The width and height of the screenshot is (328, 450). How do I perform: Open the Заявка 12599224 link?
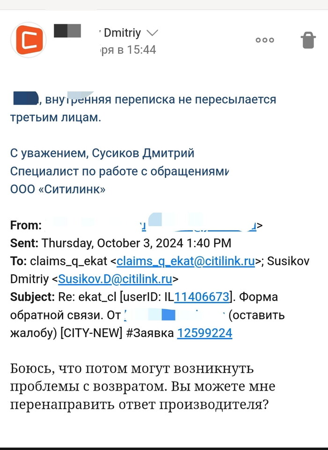[204, 333]
